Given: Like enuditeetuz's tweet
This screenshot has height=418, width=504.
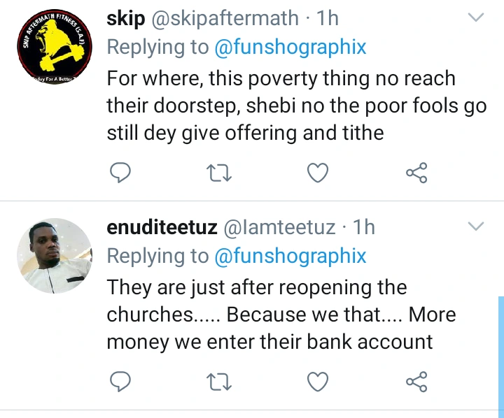Looking at the screenshot, I should coord(318,382).
